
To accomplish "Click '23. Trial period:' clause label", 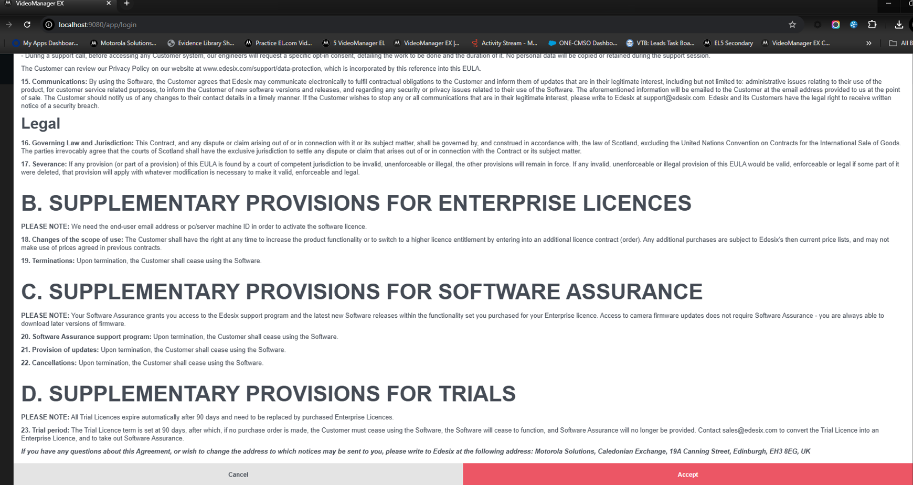I will coord(45,430).
